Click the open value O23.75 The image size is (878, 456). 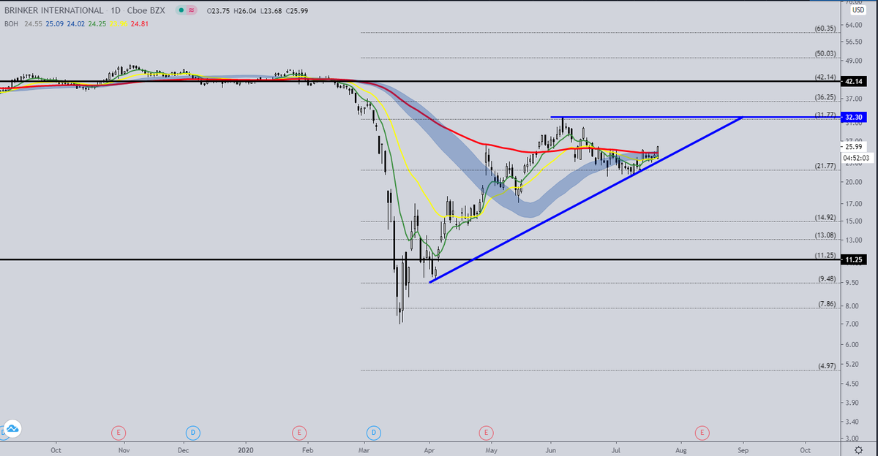(219, 12)
